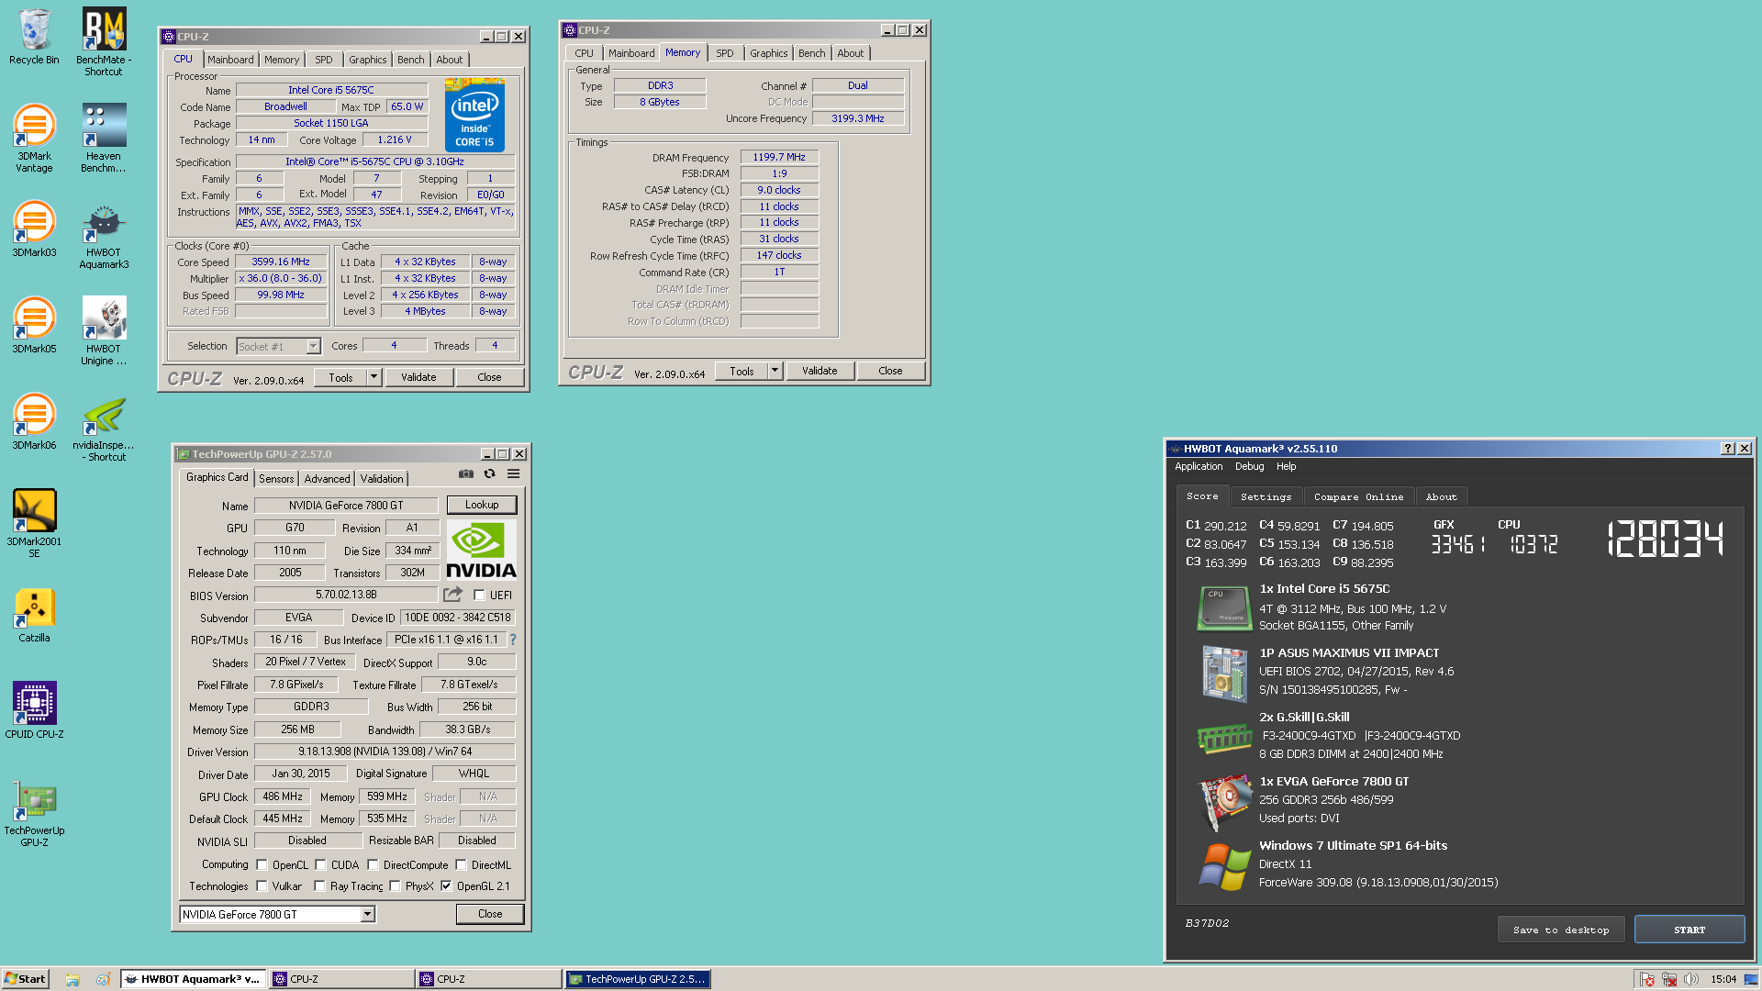The width and height of the screenshot is (1762, 991).
Task: Click the Windows Start button
Action: (25, 979)
